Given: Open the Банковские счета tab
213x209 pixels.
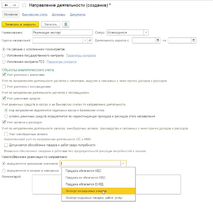Looking at the screenshot, I should pos(35,15).
